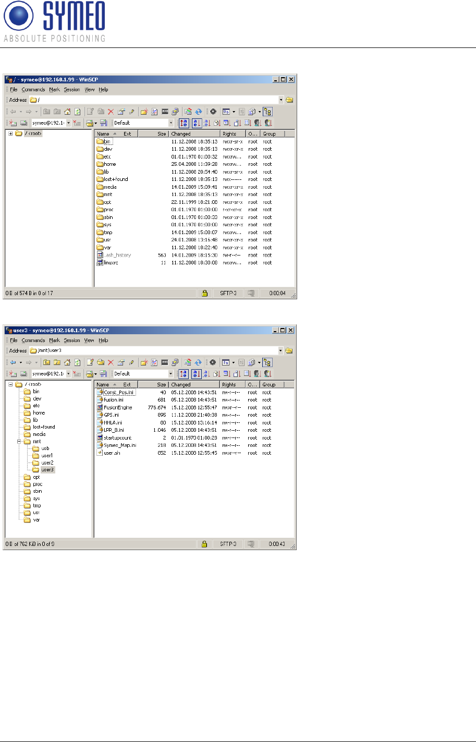Expand the / <root> tree node in upper window
This screenshot has height=742, width=476.
10,133
